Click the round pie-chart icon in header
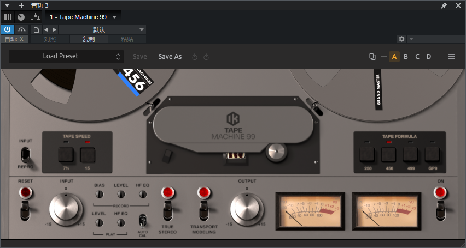 (21, 17)
